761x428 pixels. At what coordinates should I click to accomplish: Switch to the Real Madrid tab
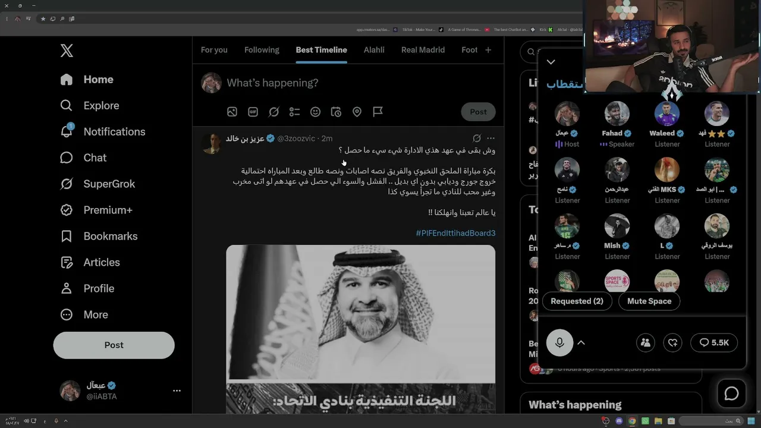click(x=423, y=50)
